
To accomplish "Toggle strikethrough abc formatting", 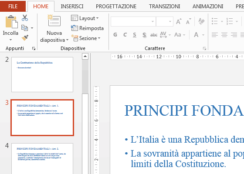I will pos(154,35).
